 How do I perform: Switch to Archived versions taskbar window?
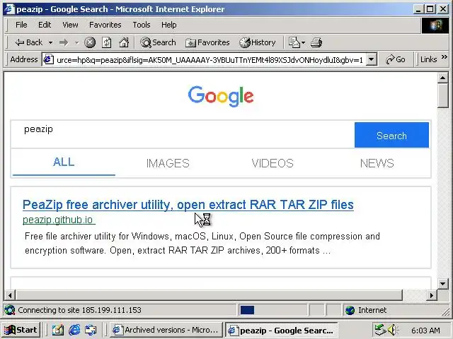166,330
